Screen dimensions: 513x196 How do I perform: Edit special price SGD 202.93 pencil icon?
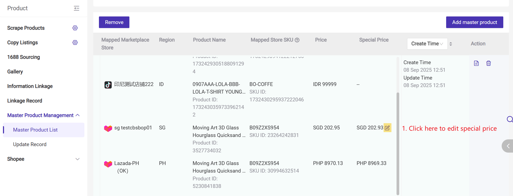387,128
